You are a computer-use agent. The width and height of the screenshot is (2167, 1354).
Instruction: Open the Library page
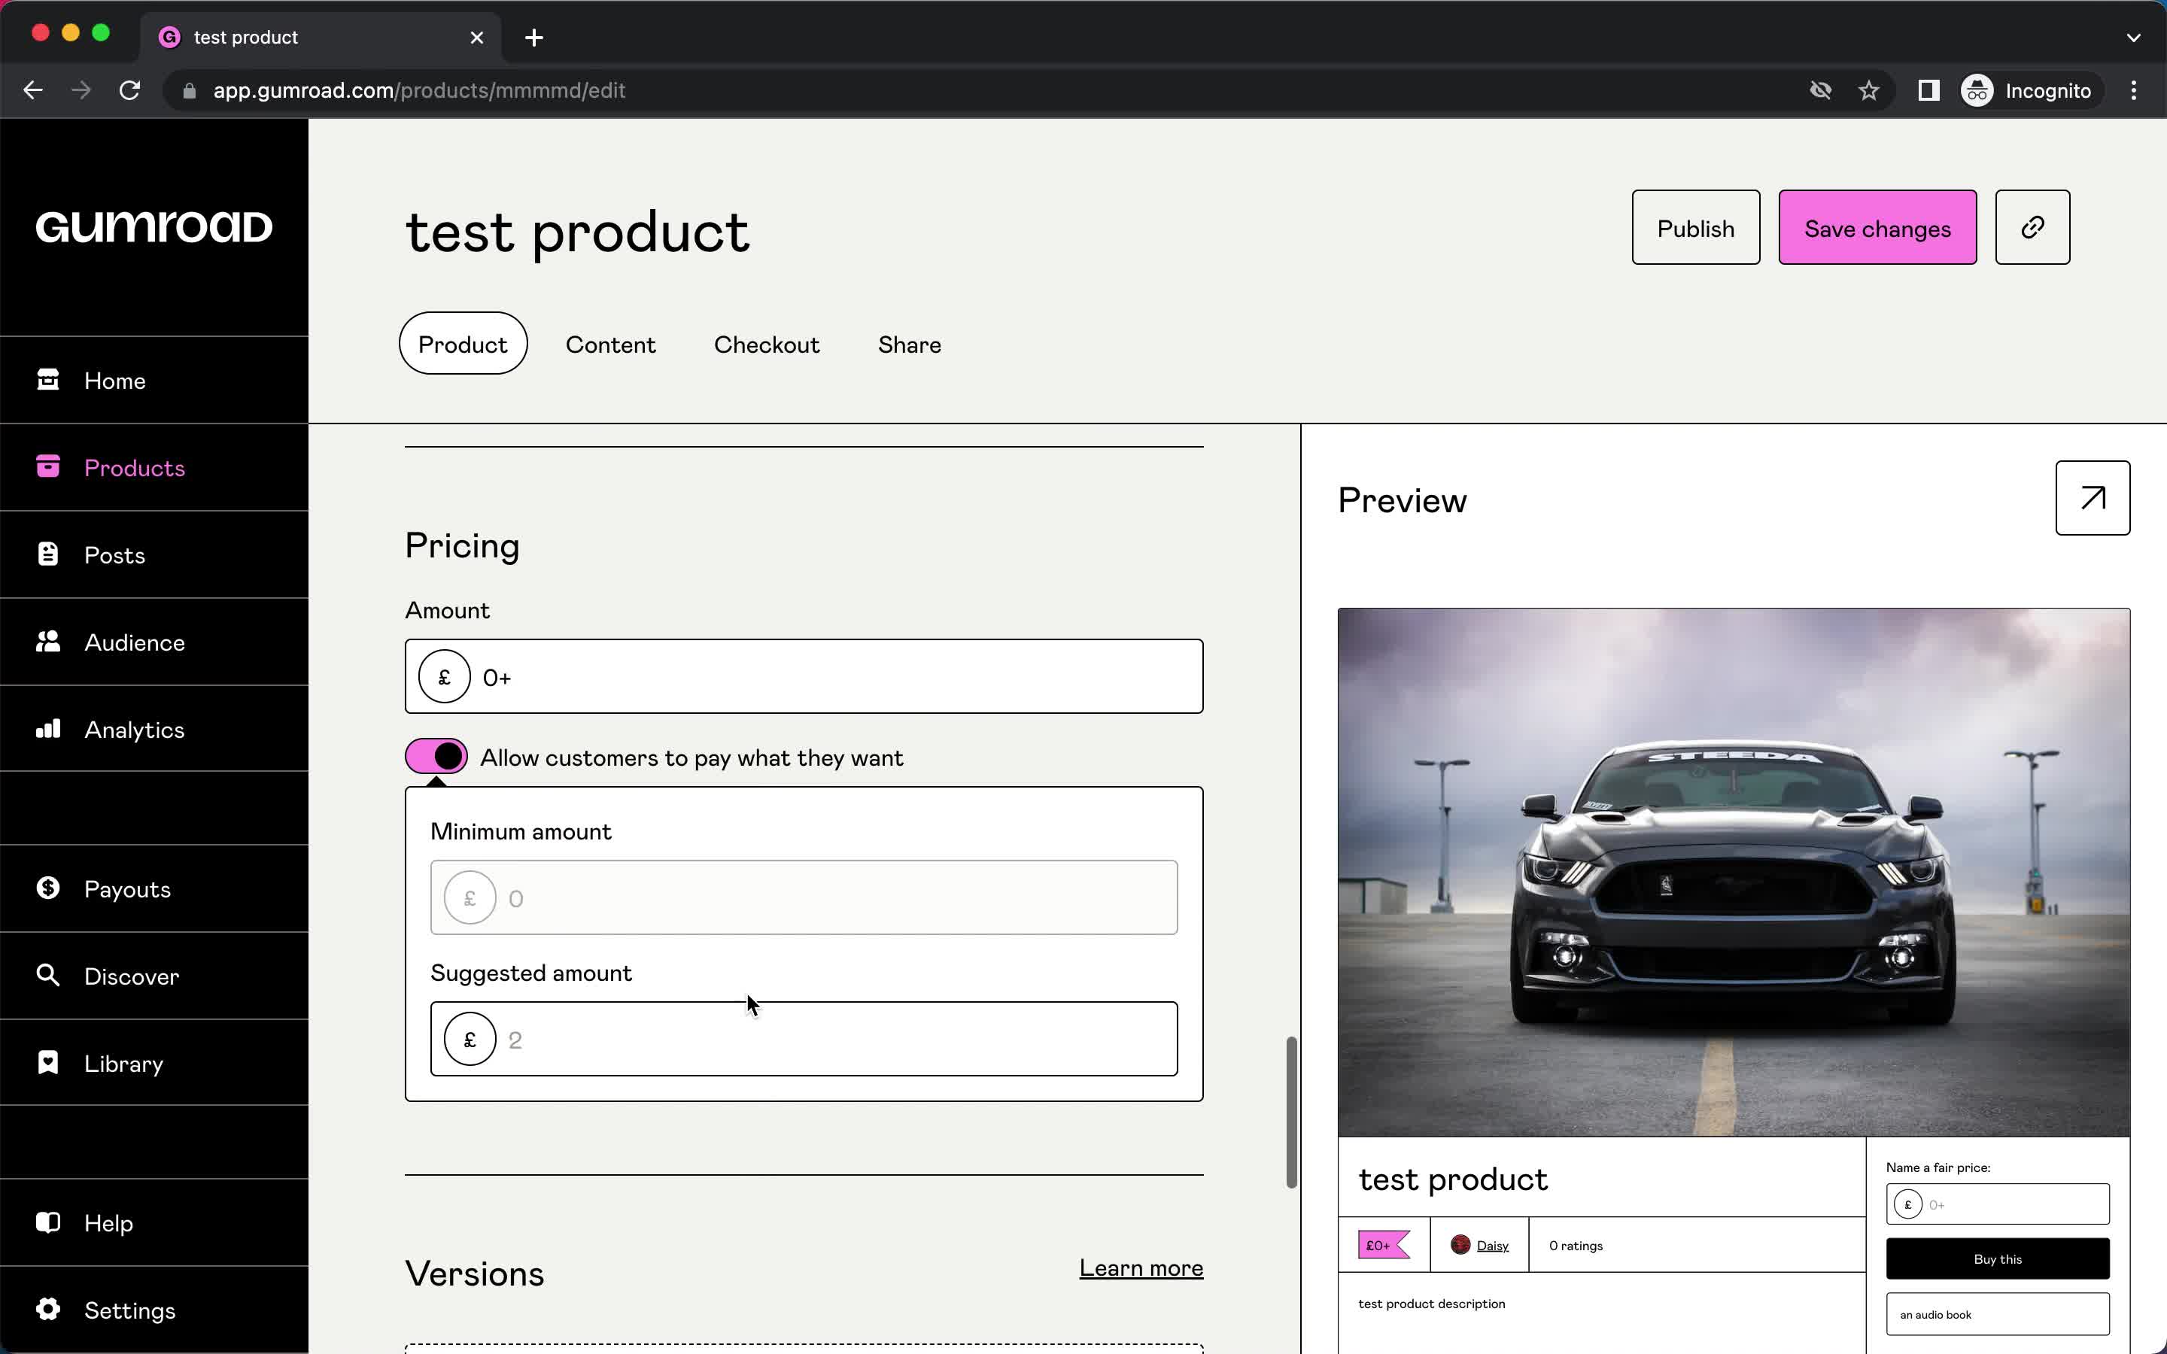coord(154,1063)
